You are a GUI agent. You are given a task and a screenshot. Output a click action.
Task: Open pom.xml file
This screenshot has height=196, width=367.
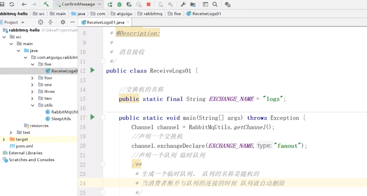pyautogui.click(x=21, y=146)
